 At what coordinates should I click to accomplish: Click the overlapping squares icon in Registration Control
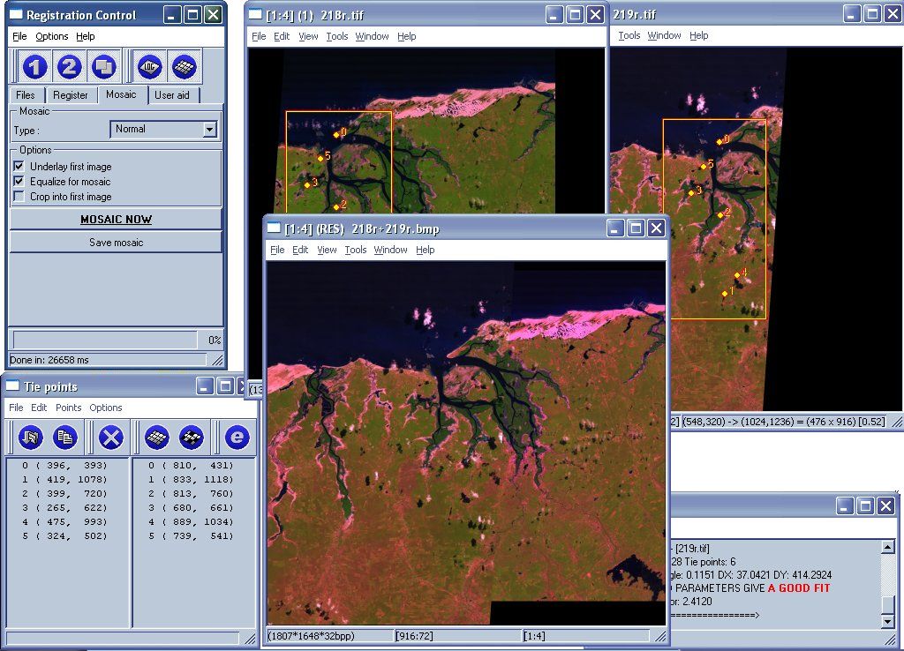pyautogui.click(x=104, y=67)
